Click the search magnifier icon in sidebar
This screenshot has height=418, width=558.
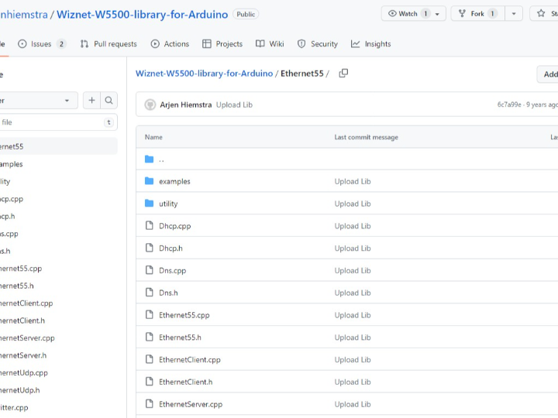tap(109, 101)
